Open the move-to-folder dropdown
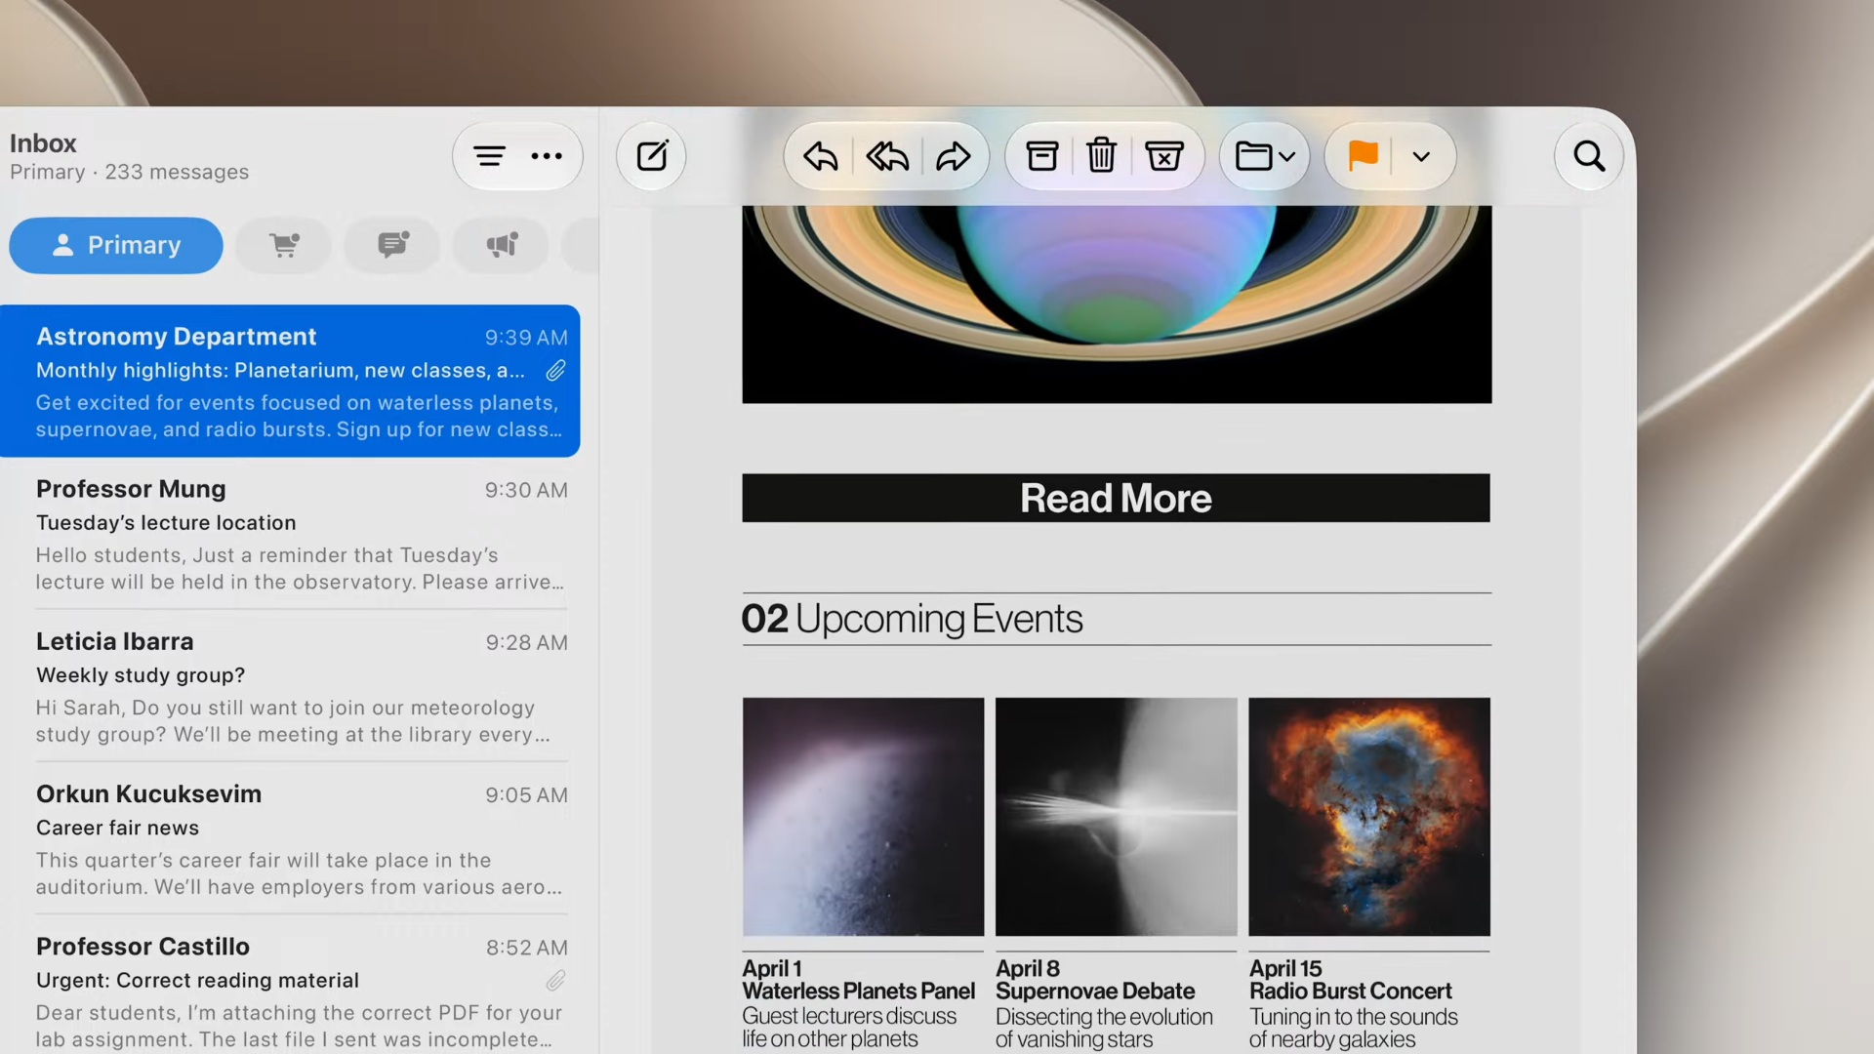Screen dimensions: 1874x1054 [1265, 156]
